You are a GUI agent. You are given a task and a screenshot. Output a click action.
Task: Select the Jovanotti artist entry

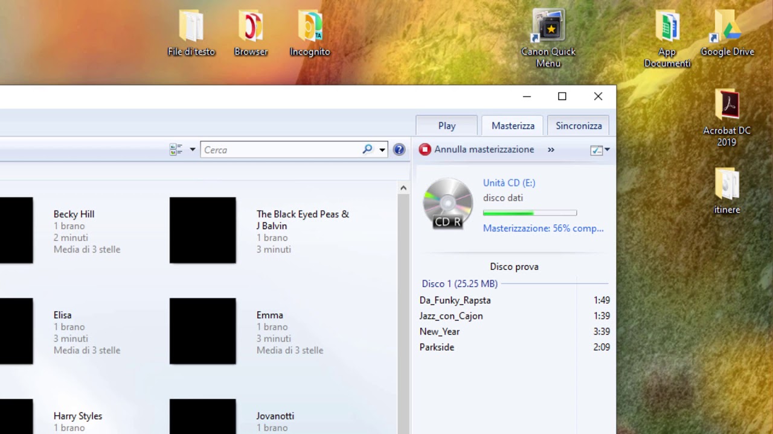click(x=275, y=416)
